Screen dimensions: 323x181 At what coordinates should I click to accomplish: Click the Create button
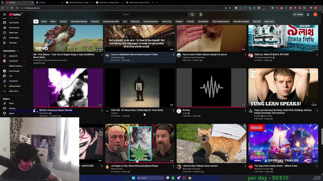[x=298, y=14]
